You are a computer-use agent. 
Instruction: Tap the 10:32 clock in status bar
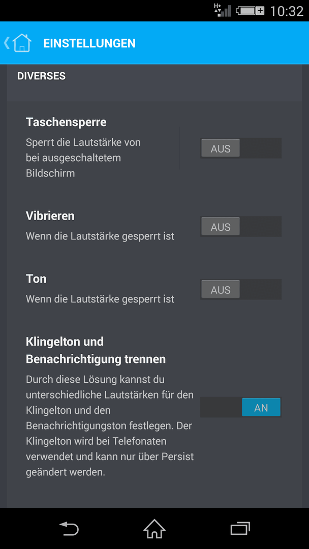click(287, 11)
